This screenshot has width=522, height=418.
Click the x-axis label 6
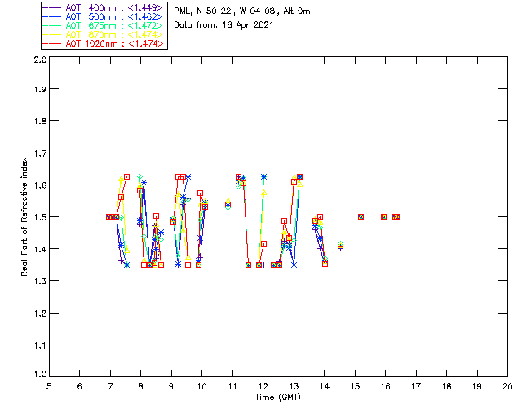pos(80,386)
